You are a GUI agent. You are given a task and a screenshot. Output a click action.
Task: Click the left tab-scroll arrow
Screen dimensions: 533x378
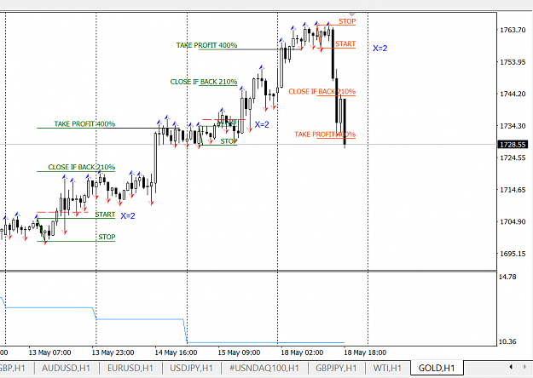pos(511,367)
